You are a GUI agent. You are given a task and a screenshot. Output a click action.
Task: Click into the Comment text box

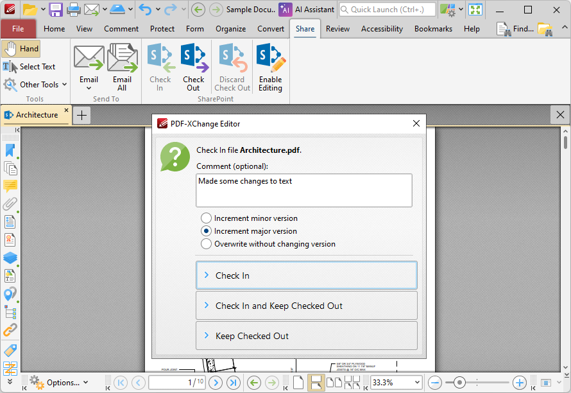[303, 190]
